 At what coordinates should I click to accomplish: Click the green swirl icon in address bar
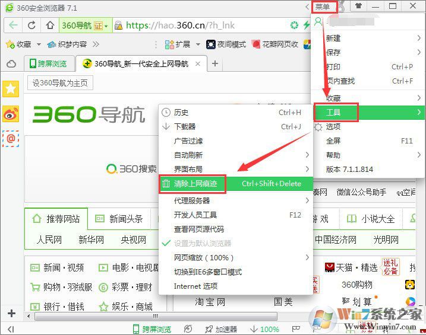click(294, 25)
